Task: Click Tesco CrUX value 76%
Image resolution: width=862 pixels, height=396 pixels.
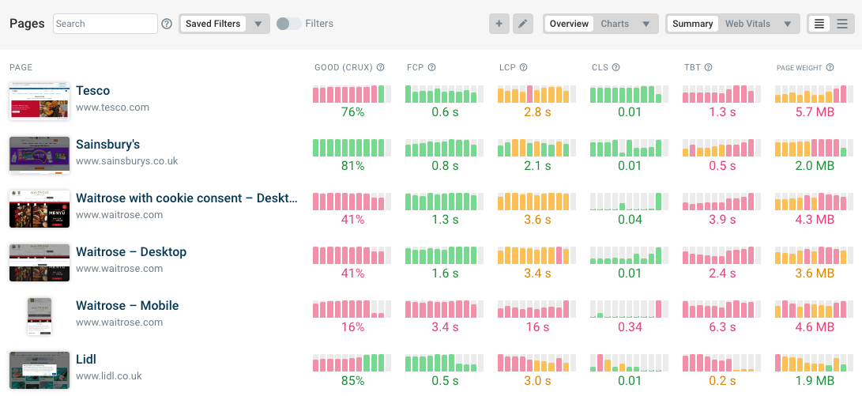Action: click(x=352, y=112)
